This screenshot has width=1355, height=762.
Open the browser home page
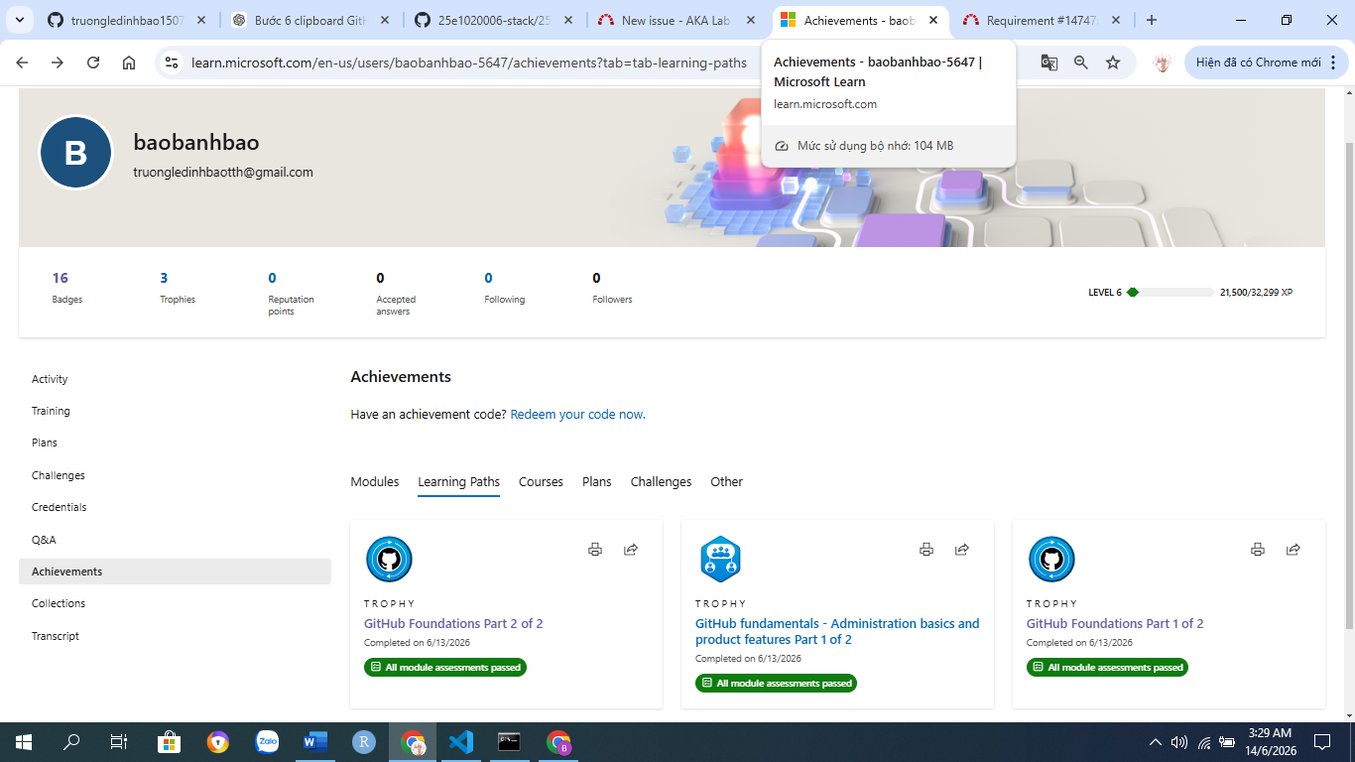coord(129,63)
